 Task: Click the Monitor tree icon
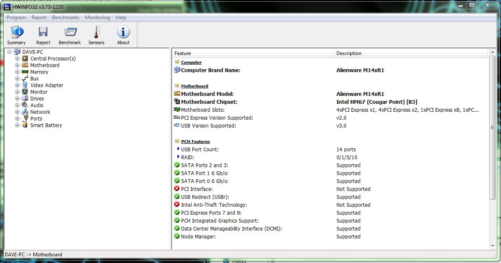pos(25,92)
